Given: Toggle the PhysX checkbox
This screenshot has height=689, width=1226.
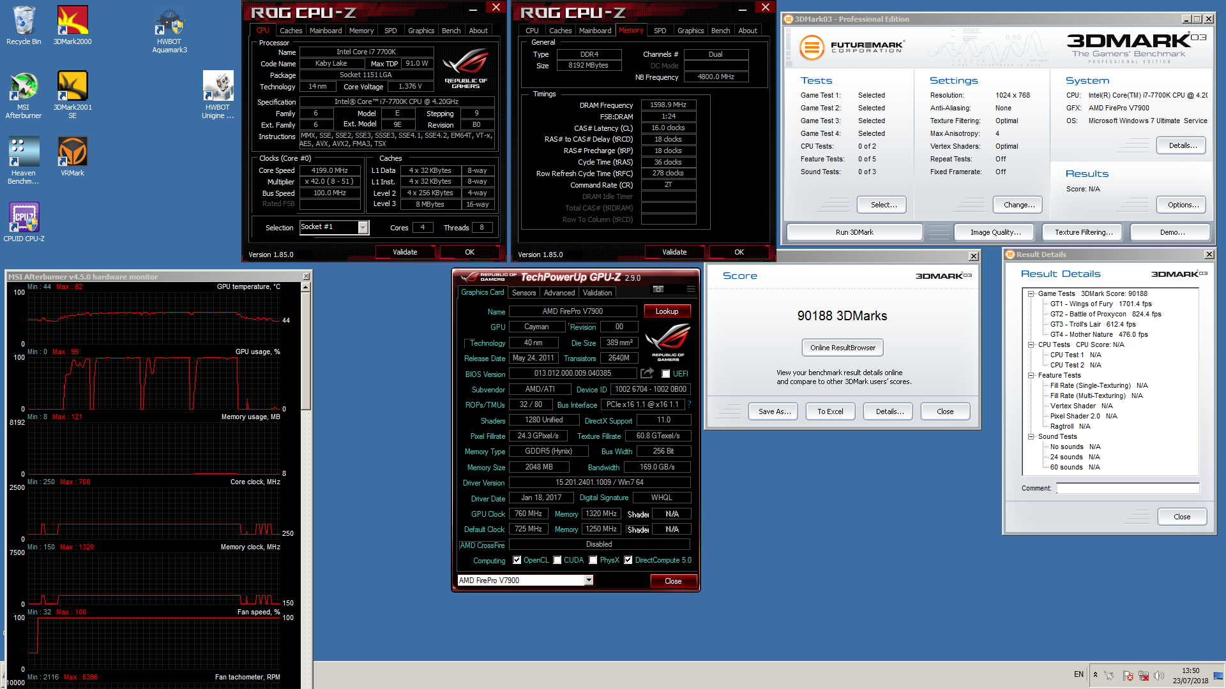Looking at the screenshot, I should coord(593,560).
